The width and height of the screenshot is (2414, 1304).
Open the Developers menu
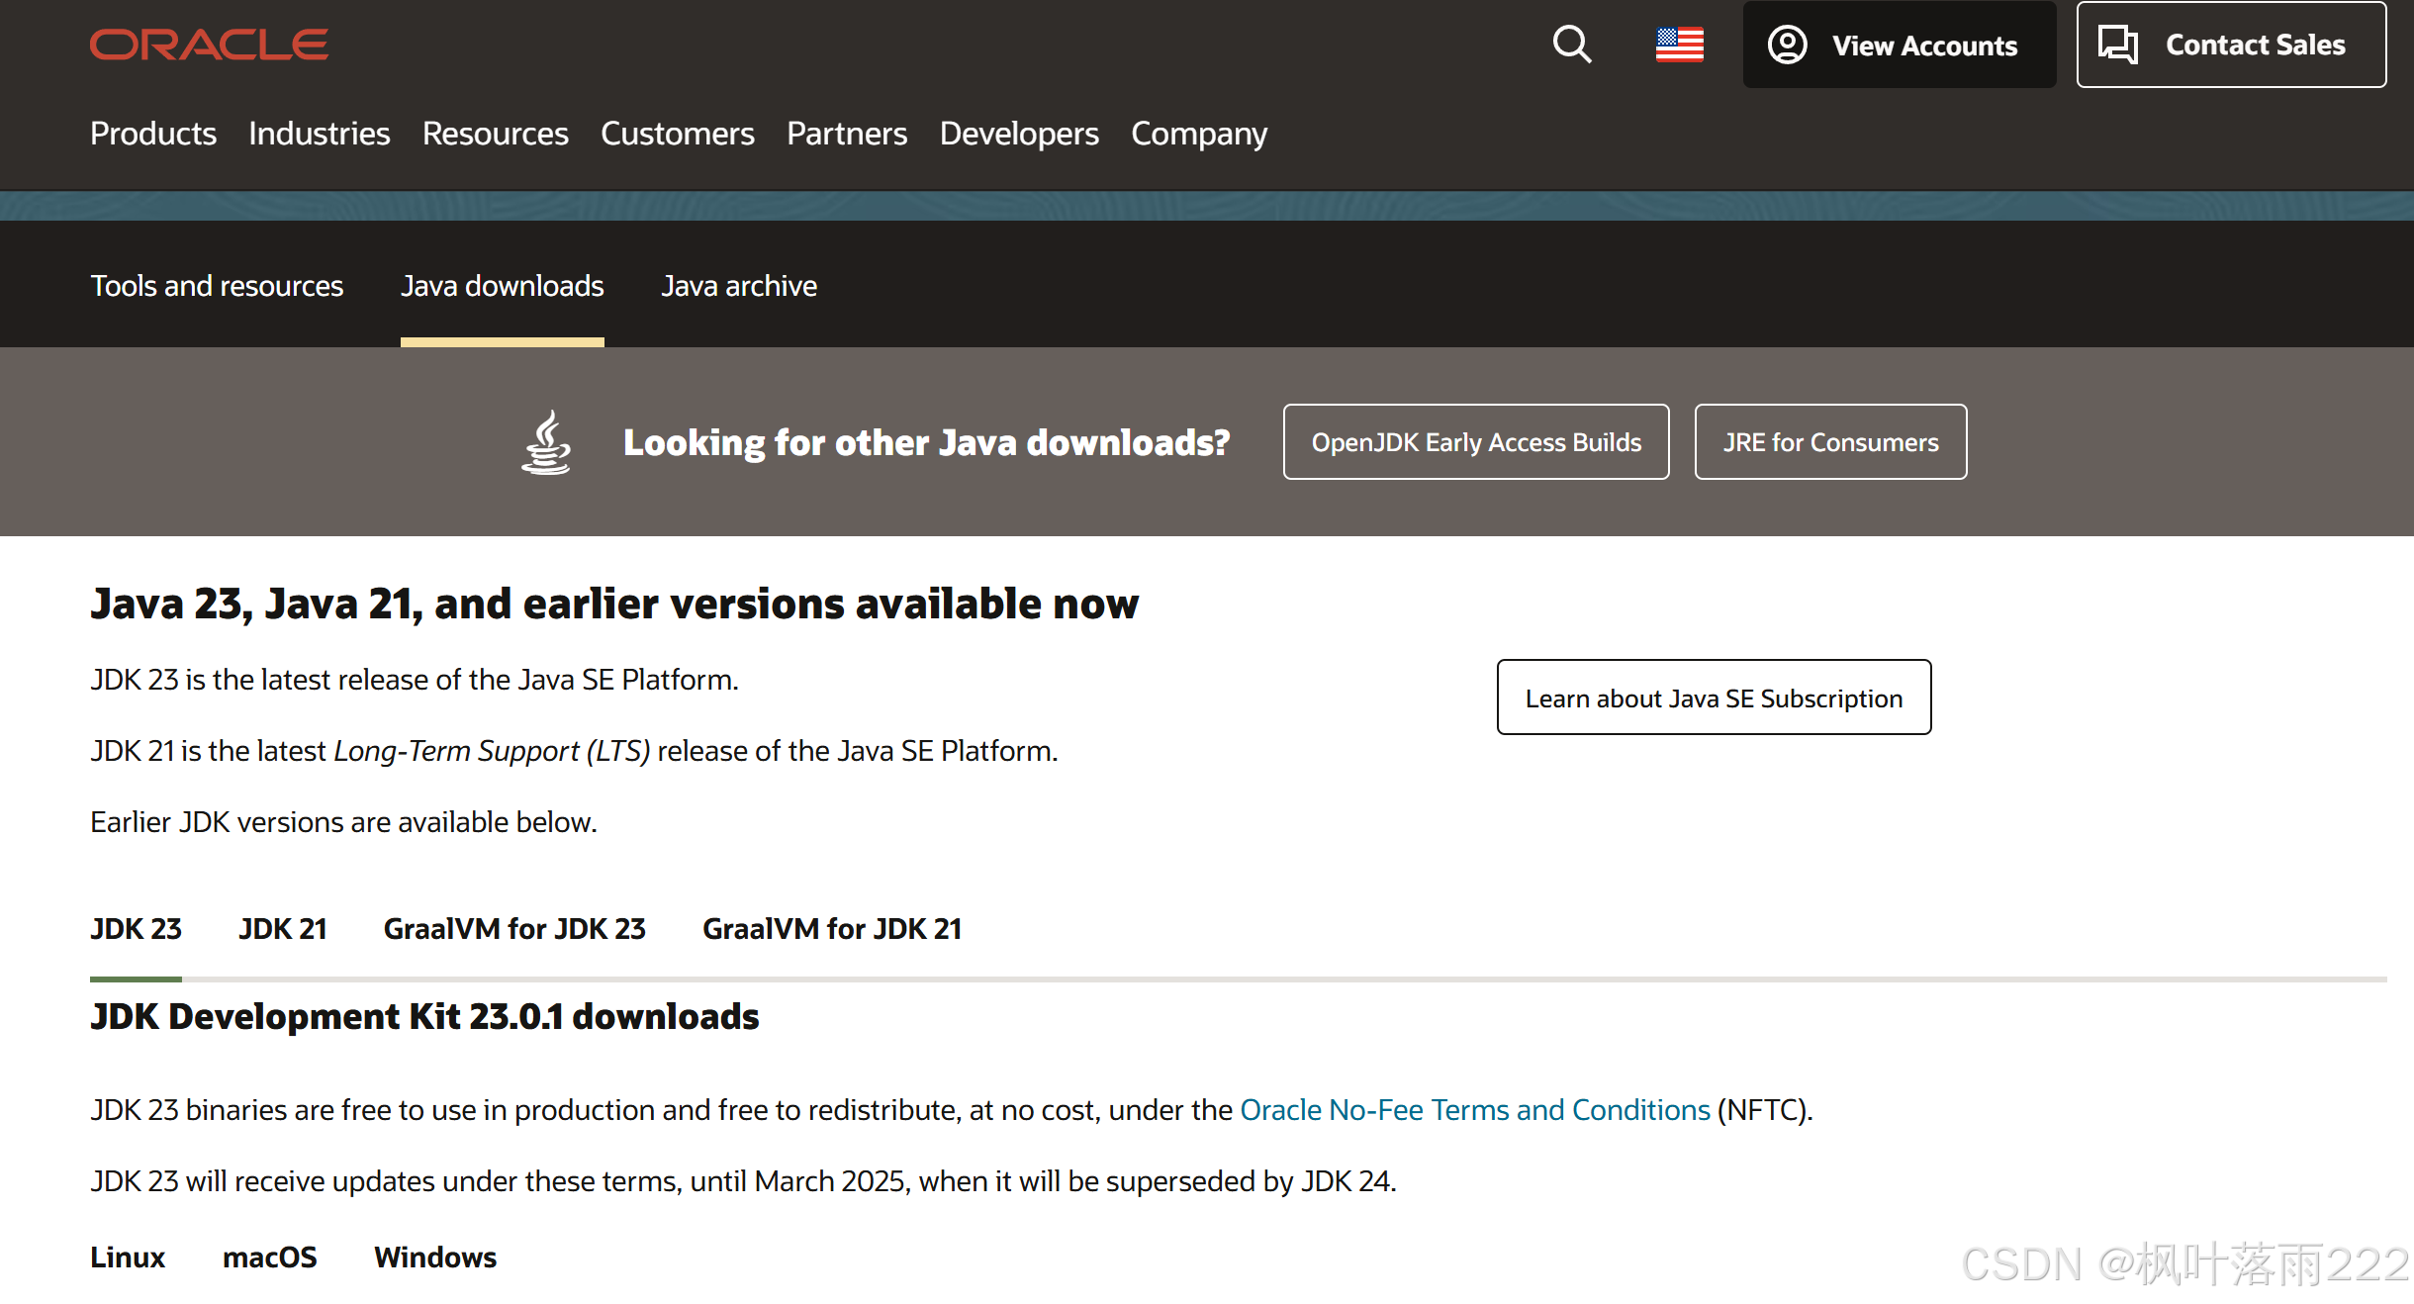pyautogui.click(x=1019, y=134)
